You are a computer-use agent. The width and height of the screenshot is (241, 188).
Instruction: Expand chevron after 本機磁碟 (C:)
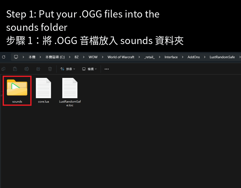70,57
